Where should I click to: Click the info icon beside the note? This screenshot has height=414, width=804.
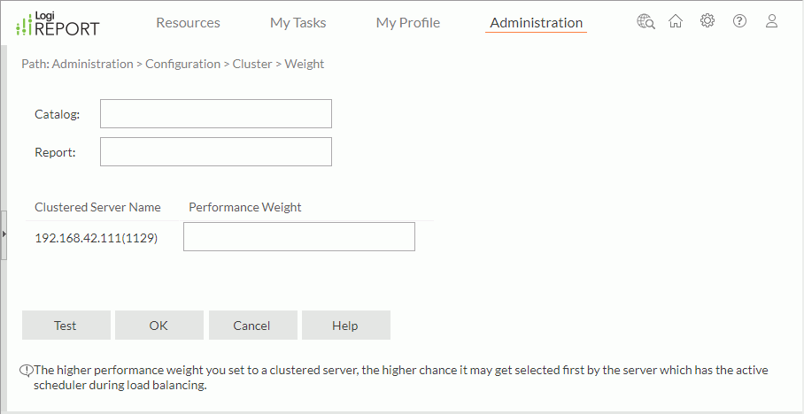[27, 371]
